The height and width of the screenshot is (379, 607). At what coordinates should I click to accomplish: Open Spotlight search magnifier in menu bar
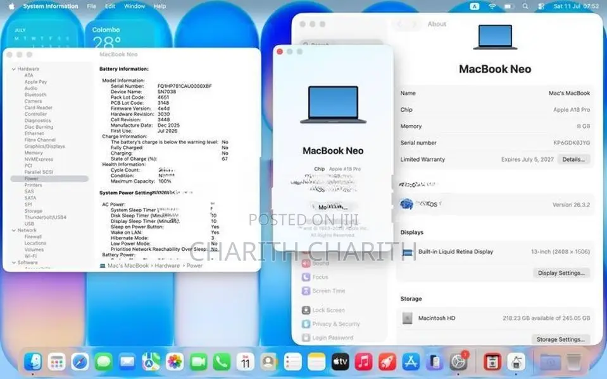525,6
